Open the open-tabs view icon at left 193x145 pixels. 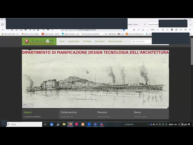(x=2, y=24)
